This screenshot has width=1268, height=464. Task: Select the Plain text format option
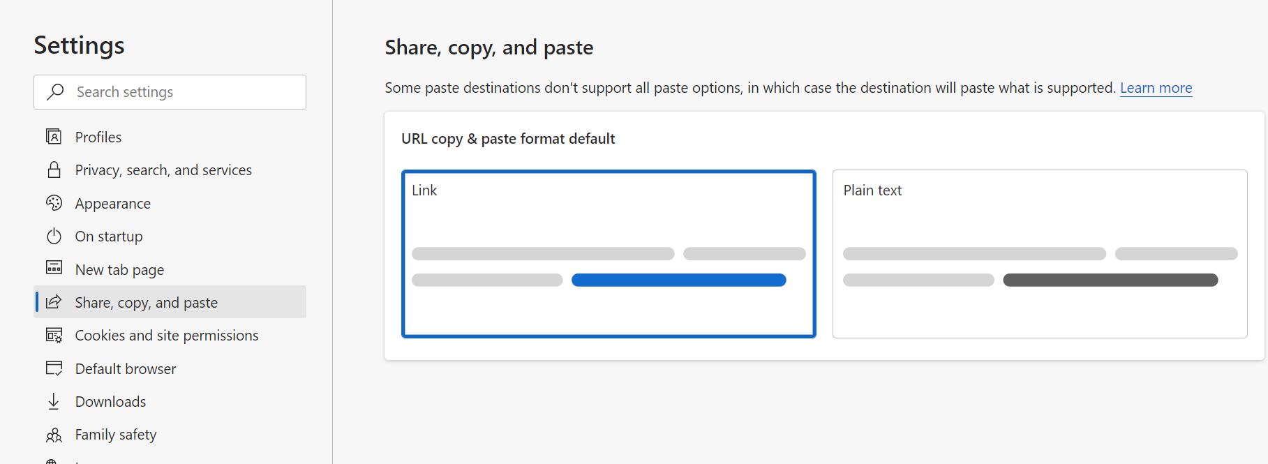1039,254
